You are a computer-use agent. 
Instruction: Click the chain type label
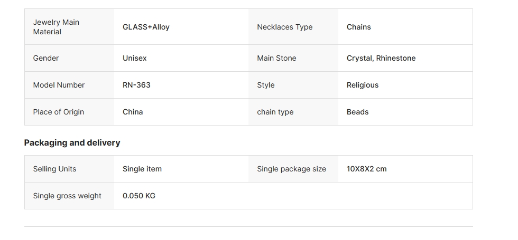pos(275,112)
